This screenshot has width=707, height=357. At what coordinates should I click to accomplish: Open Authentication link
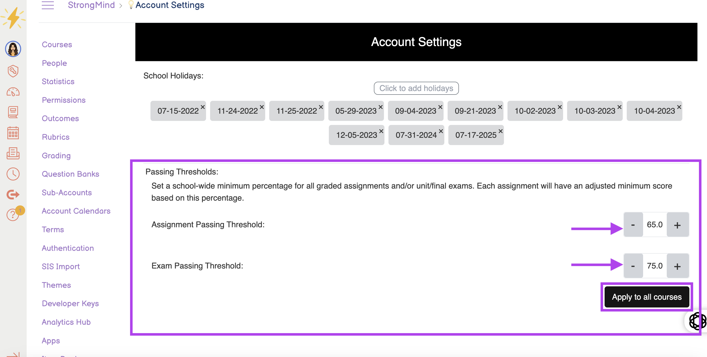pyautogui.click(x=67, y=248)
